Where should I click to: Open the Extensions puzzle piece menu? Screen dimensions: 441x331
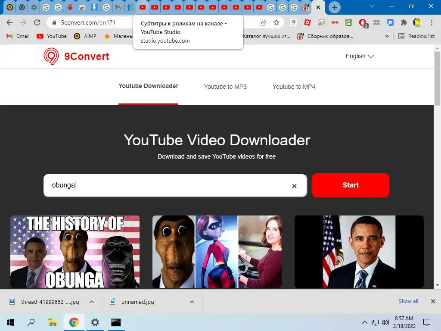(x=404, y=22)
